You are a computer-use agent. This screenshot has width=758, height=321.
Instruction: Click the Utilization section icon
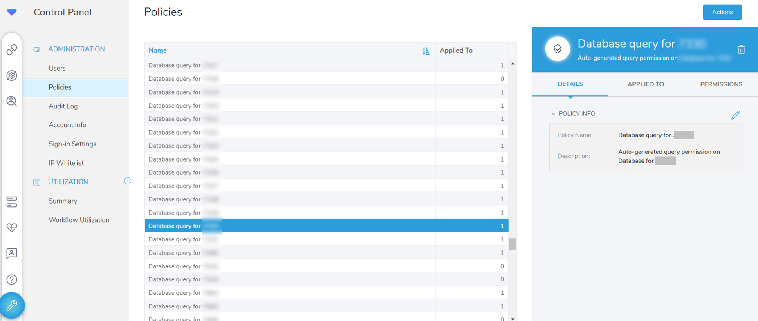pyautogui.click(x=37, y=182)
